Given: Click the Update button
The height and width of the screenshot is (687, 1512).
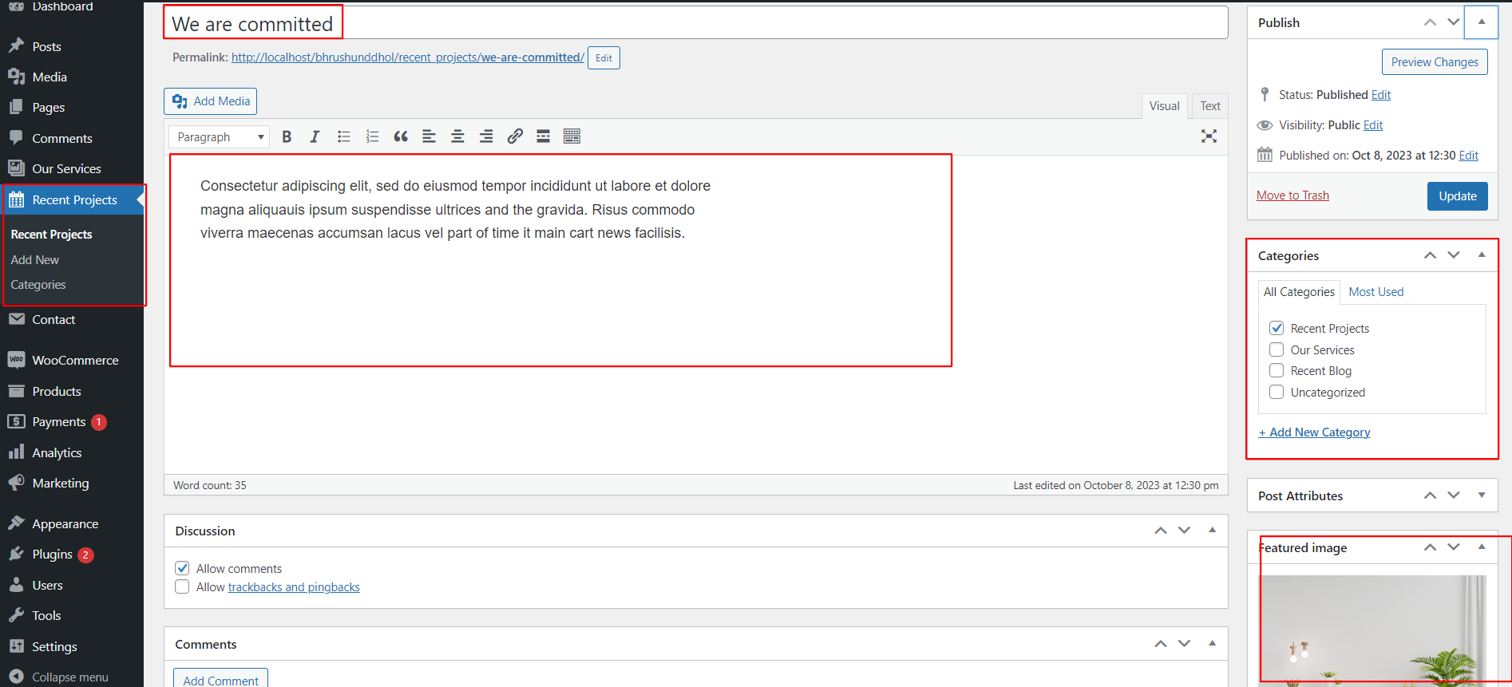Looking at the screenshot, I should point(1457,196).
